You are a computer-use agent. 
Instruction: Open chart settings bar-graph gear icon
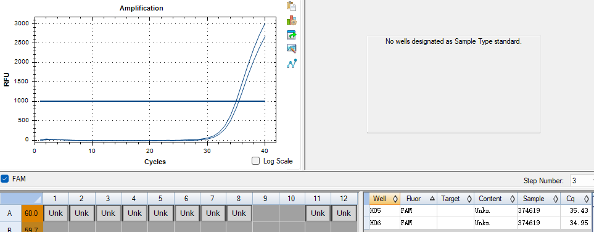click(291, 20)
